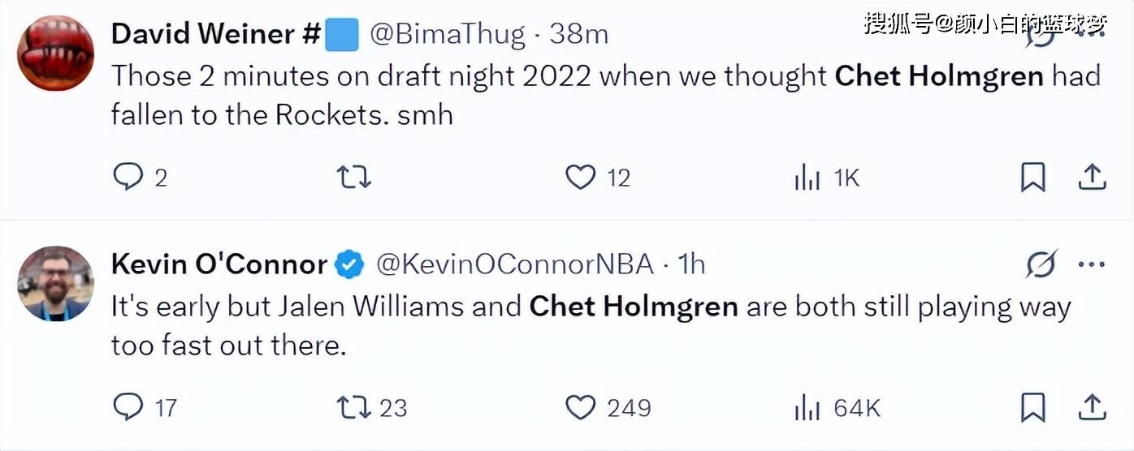
Task: Retweet Kevin O'Connor's tweet
Action: [x=353, y=406]
